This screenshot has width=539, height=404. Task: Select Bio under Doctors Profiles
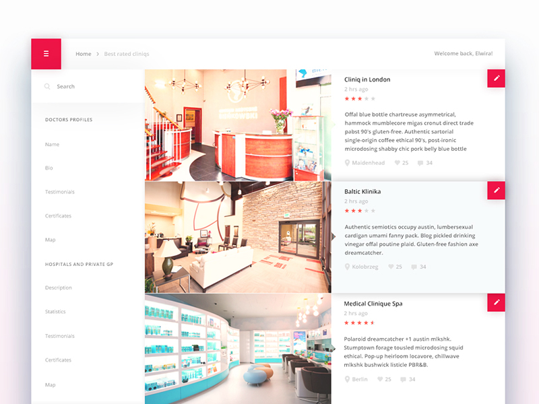coord(49,168)
